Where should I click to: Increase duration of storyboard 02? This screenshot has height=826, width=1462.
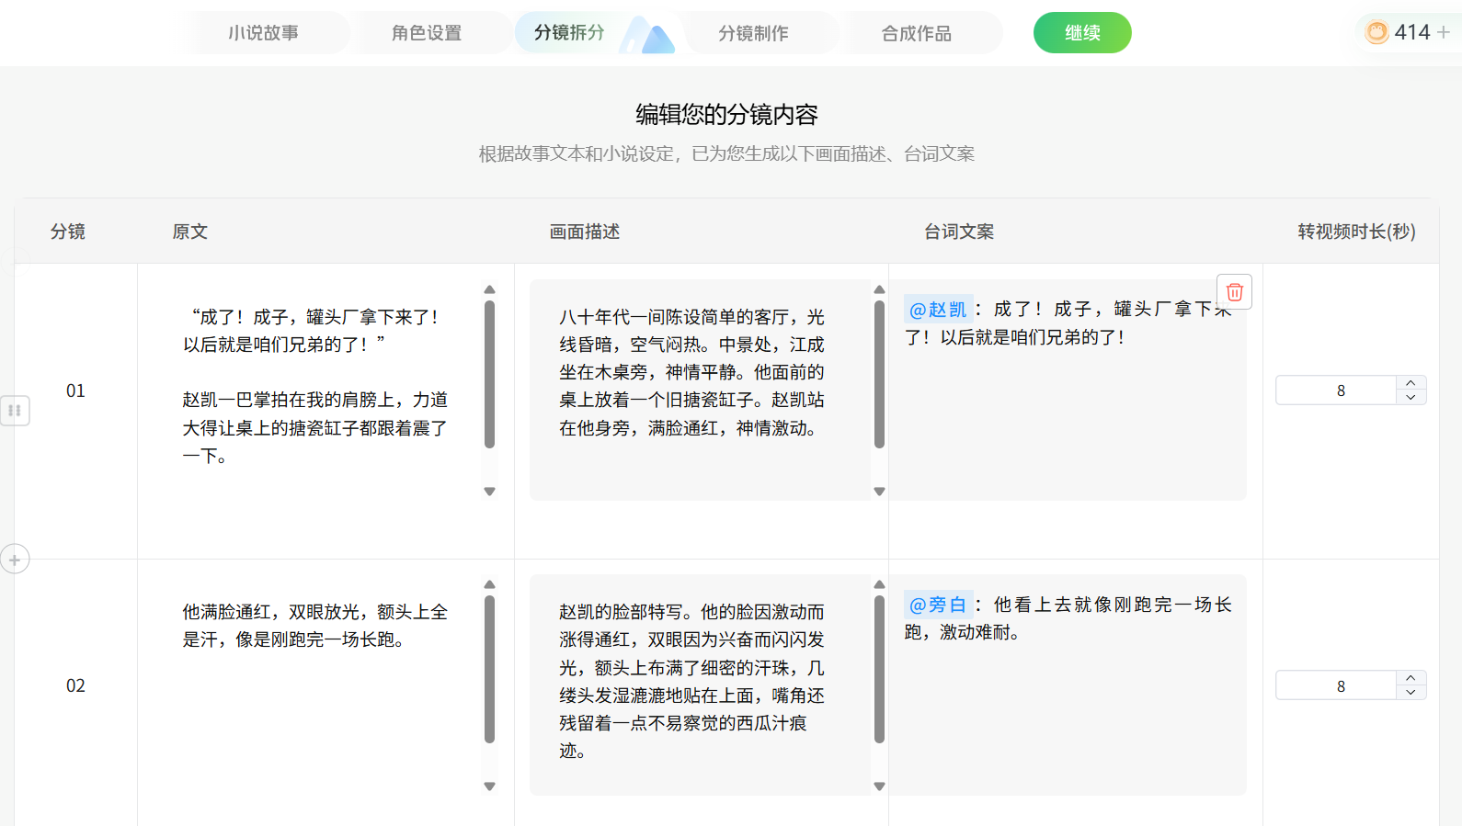[x=1411, y=678]
